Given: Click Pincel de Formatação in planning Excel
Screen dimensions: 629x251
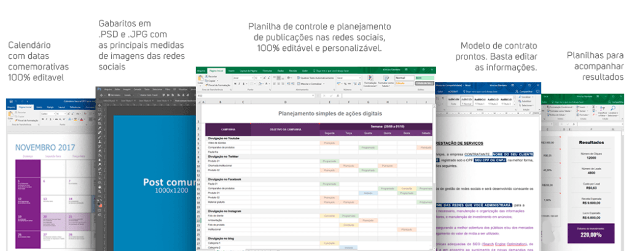Looking at the screenshot, I should (x=218, y=85).
